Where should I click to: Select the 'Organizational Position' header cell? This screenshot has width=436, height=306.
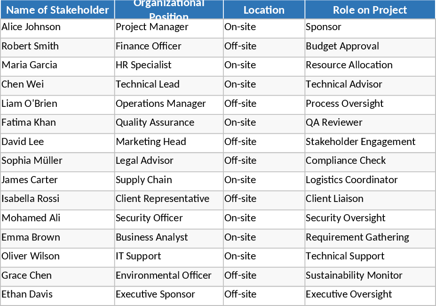(169, 10)
